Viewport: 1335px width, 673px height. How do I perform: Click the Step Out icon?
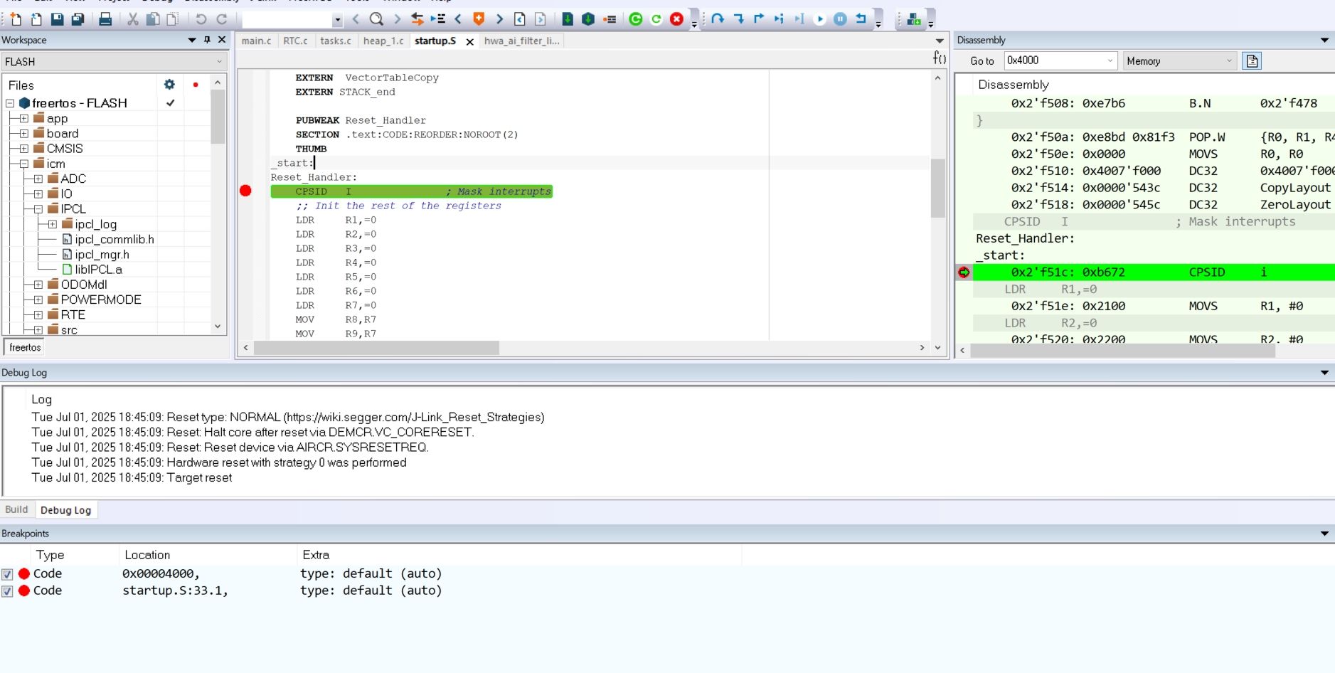click(759, 19)
